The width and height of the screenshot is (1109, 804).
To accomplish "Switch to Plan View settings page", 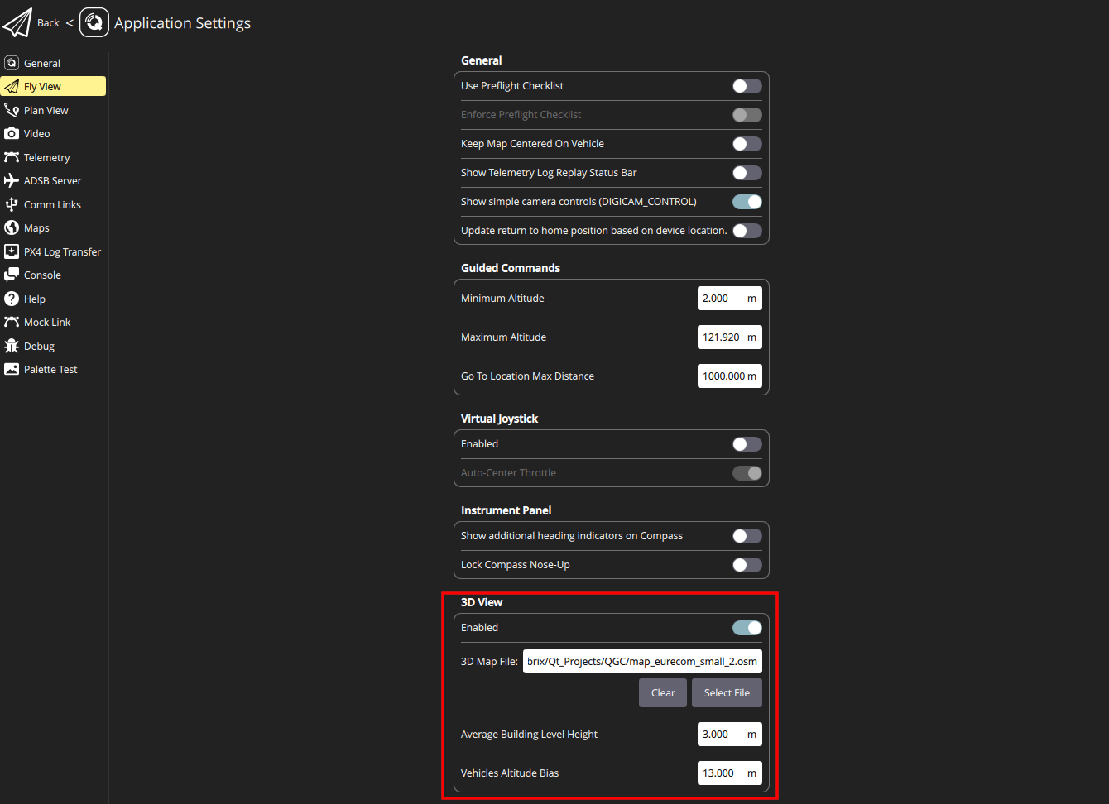I will pos(46,110).
